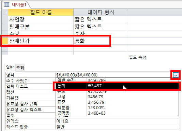Click the 테이블1 table icon
Screen dimensions: 182x131
pyautogui.click(x=6, y=5)
